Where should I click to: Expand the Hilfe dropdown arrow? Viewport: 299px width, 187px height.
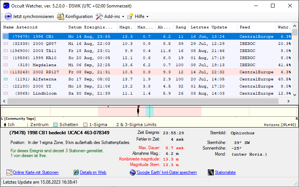click(147, 17)
